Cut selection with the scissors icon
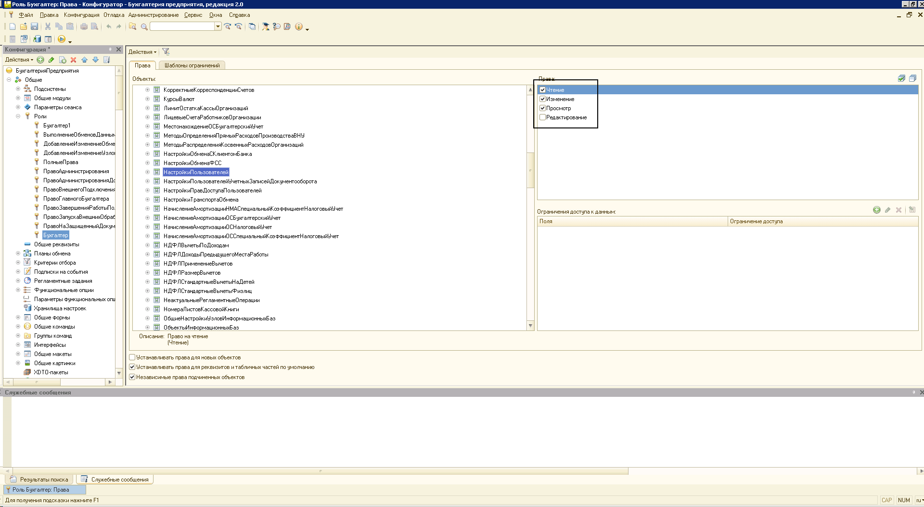Image resolution: width=924 pixels, height=507 pixels. click(x=48, y=27)
